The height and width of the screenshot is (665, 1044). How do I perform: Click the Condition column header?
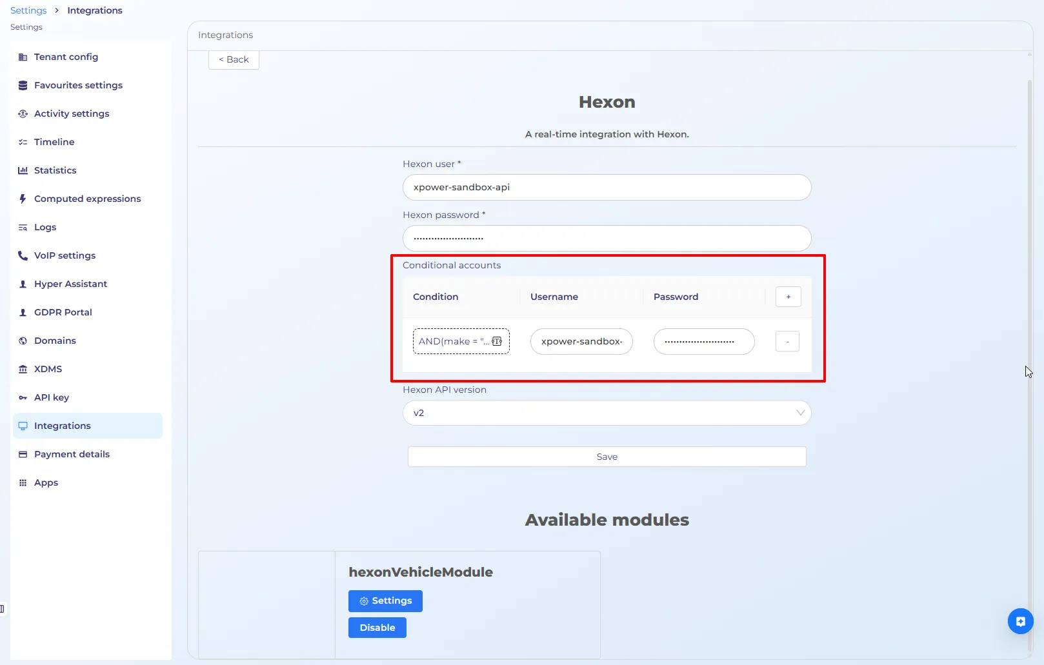tap(436, 297)
